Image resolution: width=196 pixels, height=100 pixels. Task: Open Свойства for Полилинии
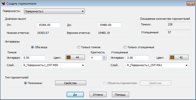coord(70,83)
